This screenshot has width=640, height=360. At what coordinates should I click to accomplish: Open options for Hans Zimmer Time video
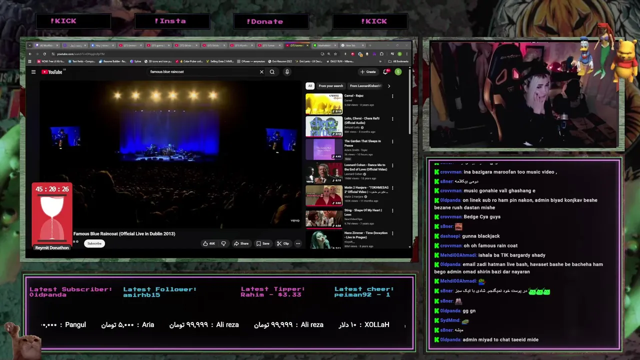392,233
